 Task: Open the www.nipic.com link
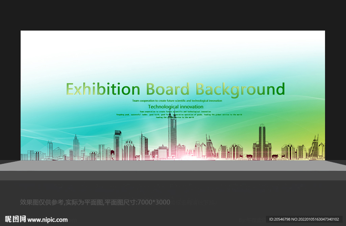(x=47, y=220)
